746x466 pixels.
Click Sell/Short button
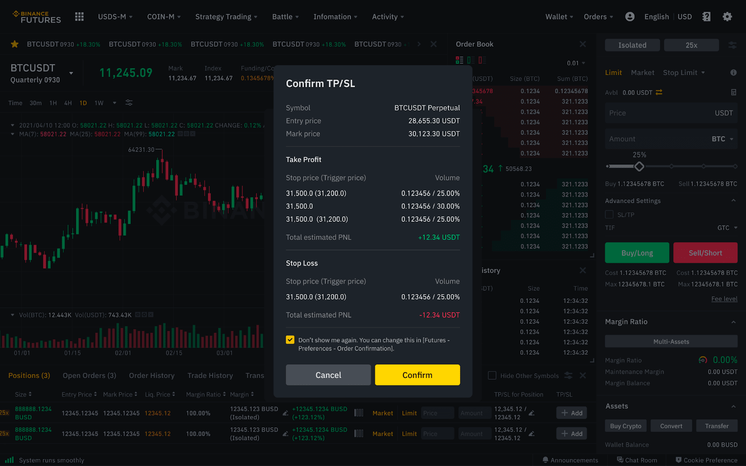point(705,253)
